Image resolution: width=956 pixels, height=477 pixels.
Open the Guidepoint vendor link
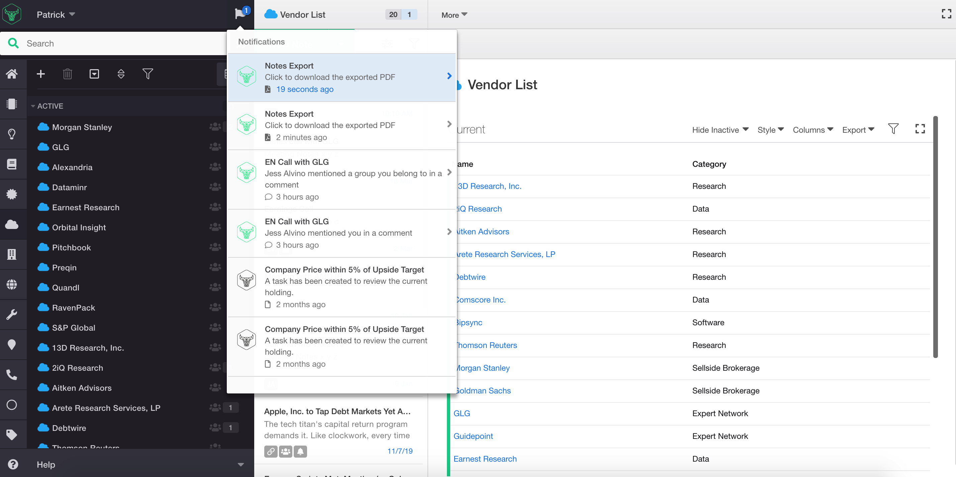click(473, 436)
